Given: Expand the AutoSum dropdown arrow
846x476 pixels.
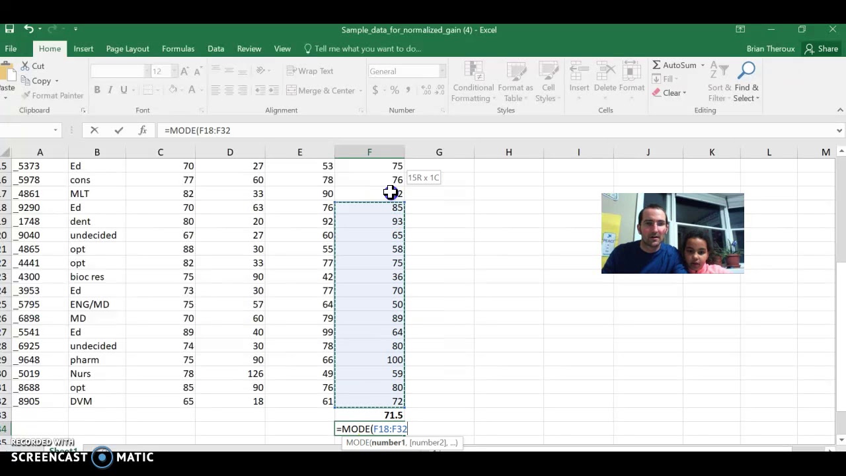Looking at the screenshot, I should point(703,65).
